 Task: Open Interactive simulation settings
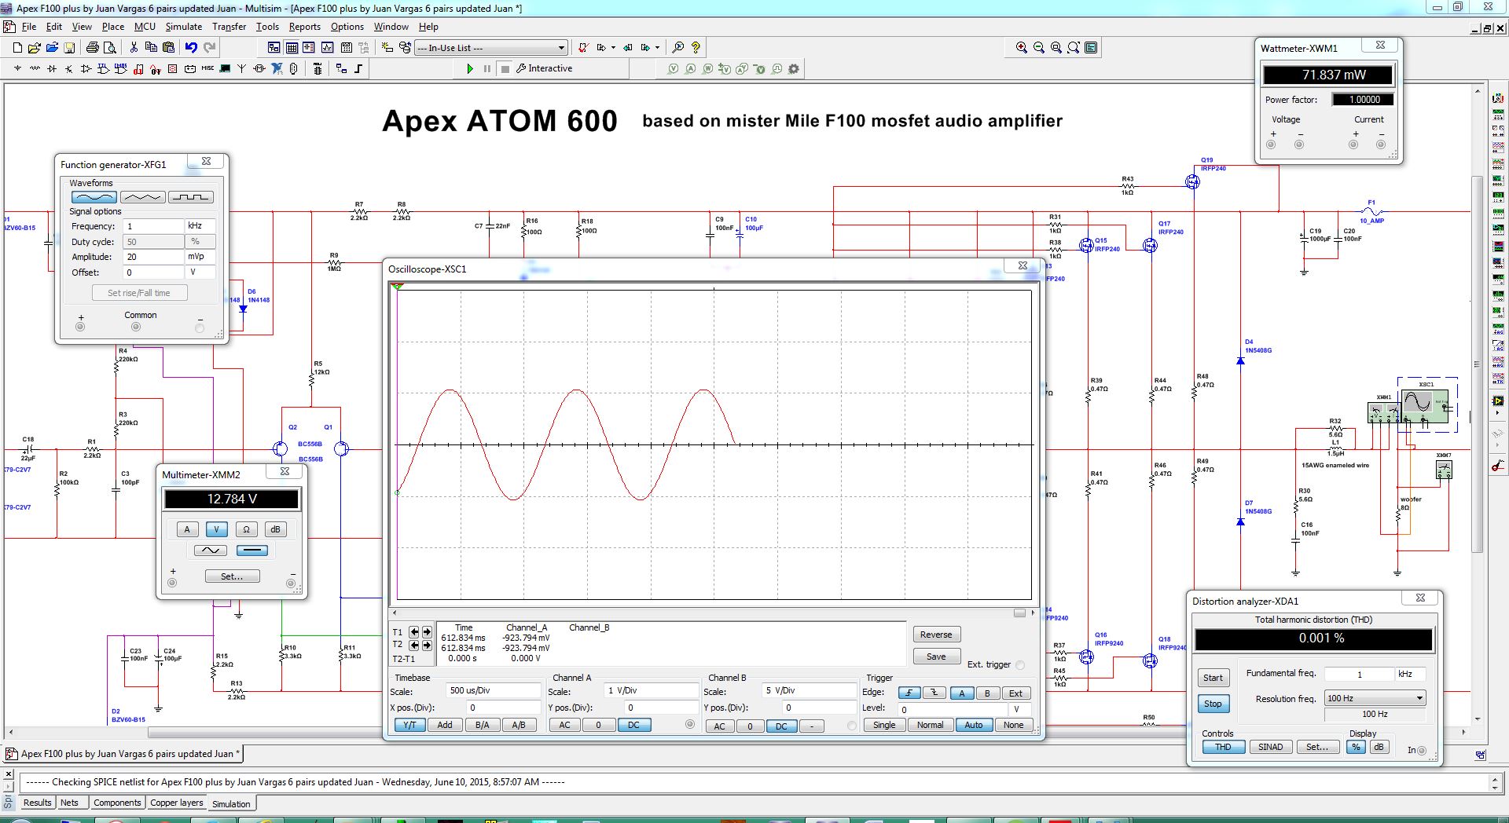(544, 69)
